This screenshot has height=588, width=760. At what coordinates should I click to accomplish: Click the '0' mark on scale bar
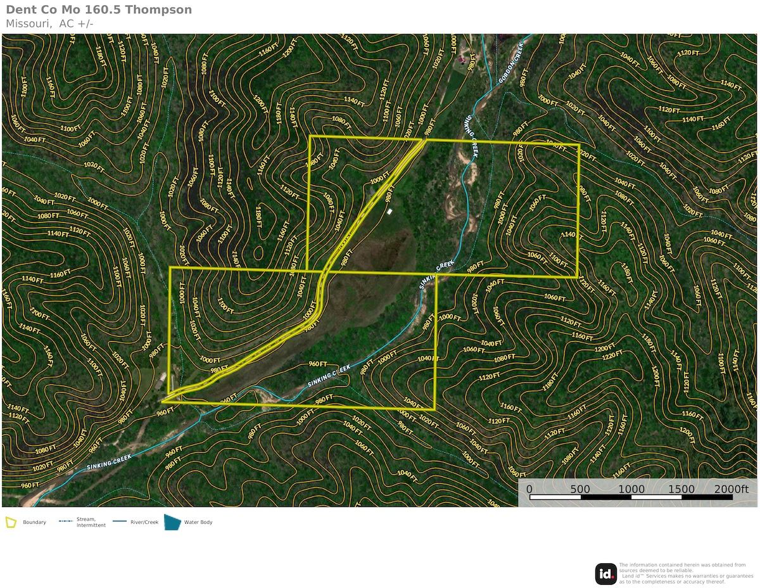529,489
